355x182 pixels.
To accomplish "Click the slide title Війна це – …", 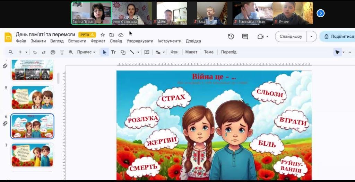I will coord(214,76).
